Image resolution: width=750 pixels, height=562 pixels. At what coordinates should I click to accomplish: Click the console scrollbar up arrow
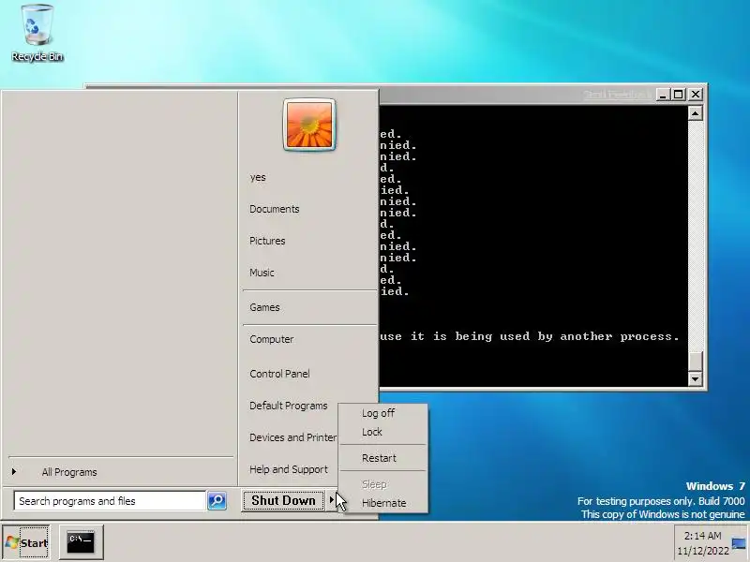pos(695,113)
